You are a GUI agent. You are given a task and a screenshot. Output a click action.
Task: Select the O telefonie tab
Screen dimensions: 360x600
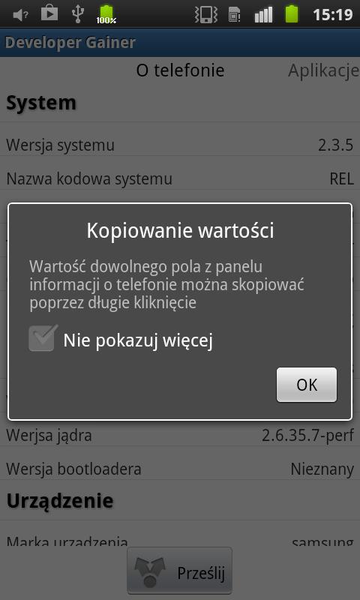180,70
